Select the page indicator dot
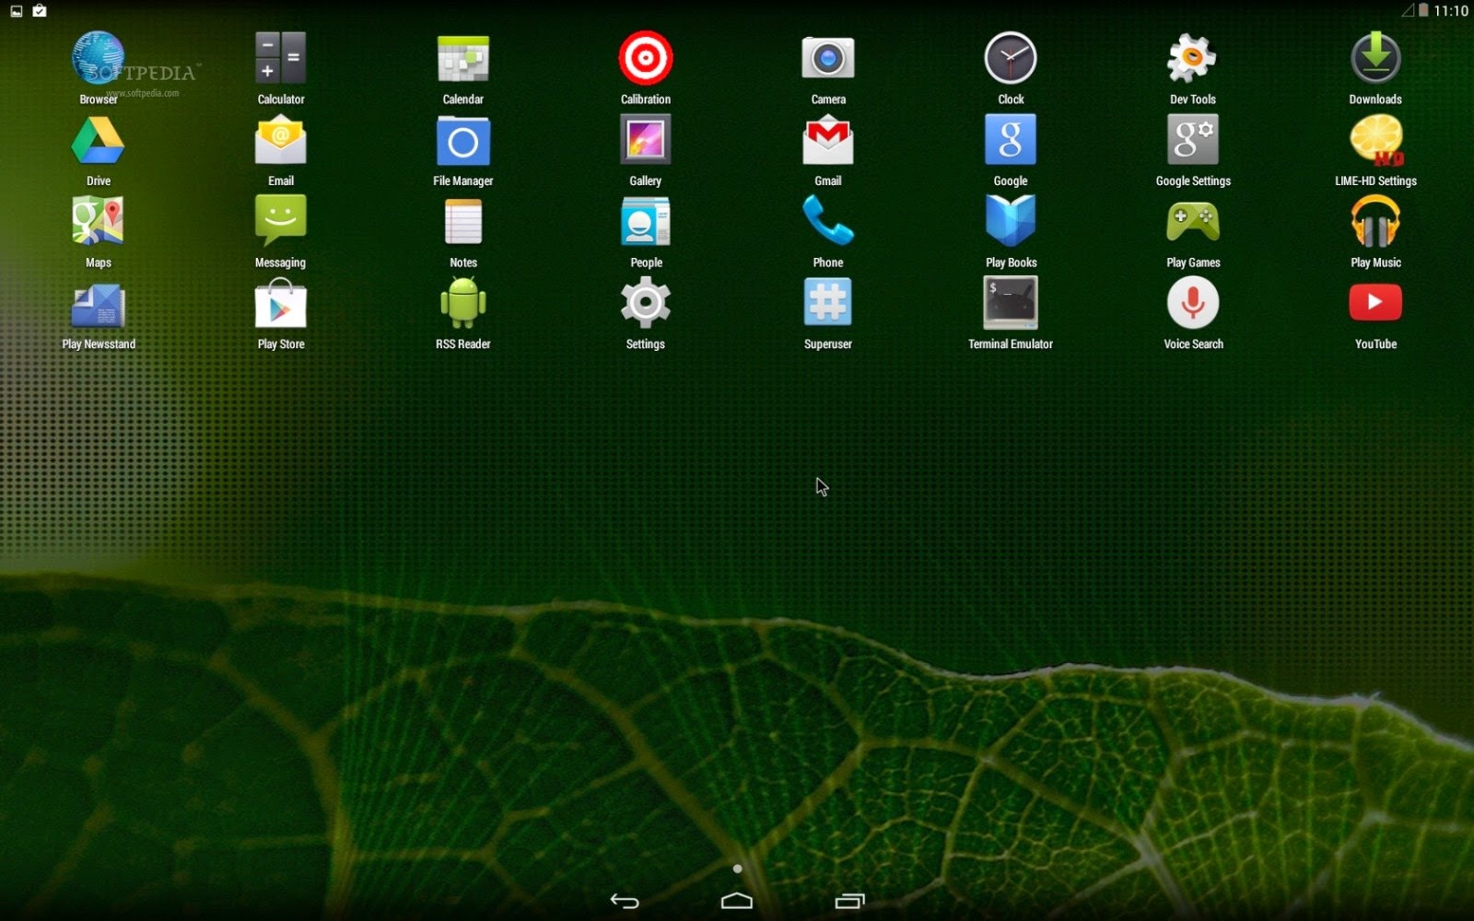The height and width of the screenshot is (921, 1474). pos(737,869)
